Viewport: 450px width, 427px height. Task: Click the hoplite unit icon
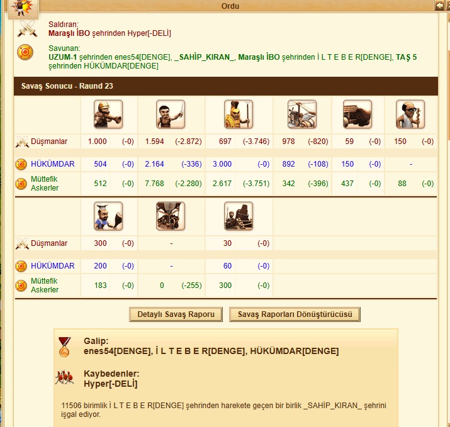(x=239, y=114)
